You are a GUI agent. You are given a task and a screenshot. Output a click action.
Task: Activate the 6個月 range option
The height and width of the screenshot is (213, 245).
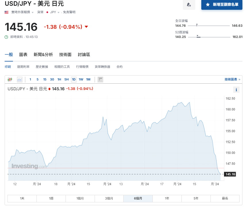click(x=138, y=198)
